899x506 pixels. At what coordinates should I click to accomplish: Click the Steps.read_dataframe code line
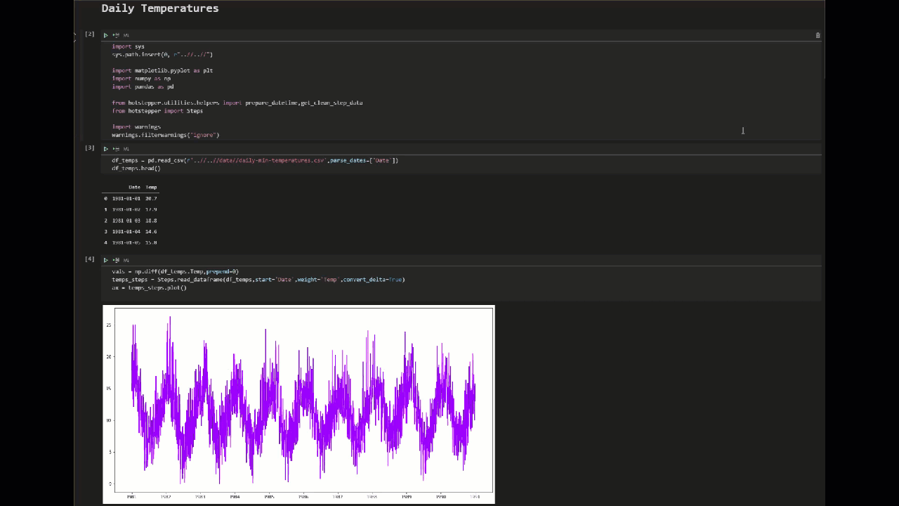point(258,280)
